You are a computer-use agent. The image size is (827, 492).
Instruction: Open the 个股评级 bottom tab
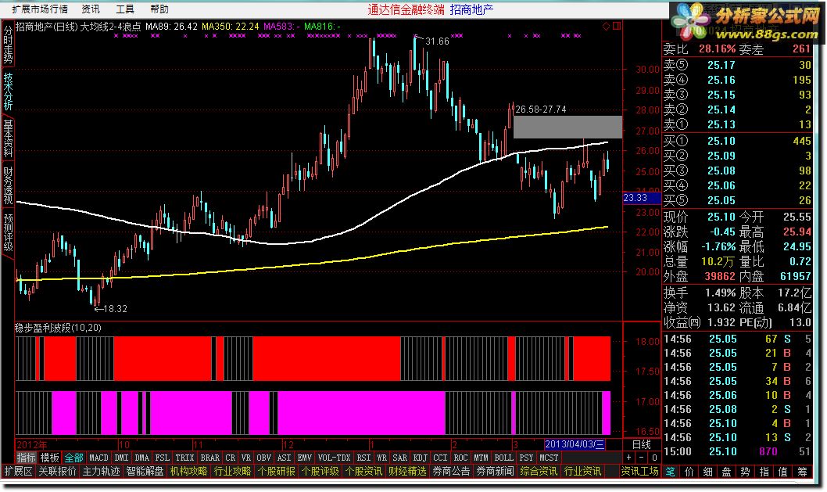pyautogui.click(x=320, y=471)
